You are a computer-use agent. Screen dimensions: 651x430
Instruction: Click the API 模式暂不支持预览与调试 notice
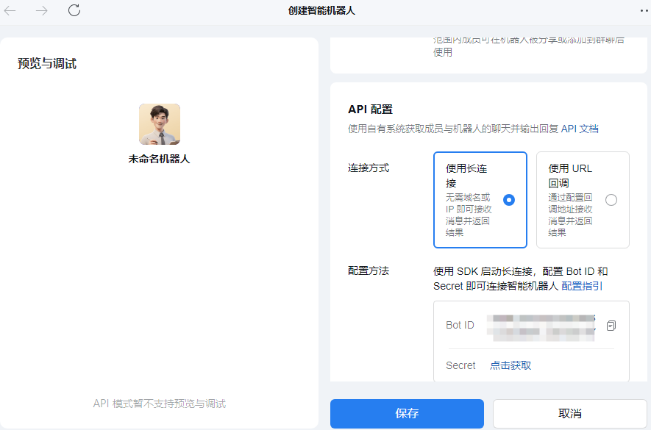160,404
